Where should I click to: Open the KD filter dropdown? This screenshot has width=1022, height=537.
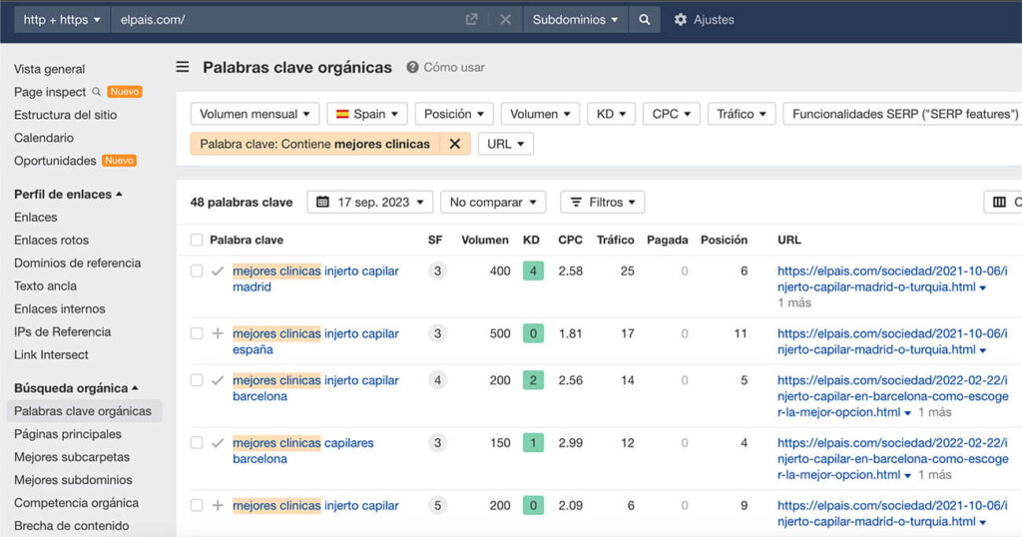point(611,114)
